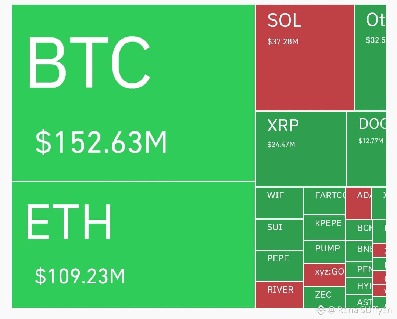Click the red RIVER tile
The width and height of the screenshot is (397, 319).
[x=279, y=295]
